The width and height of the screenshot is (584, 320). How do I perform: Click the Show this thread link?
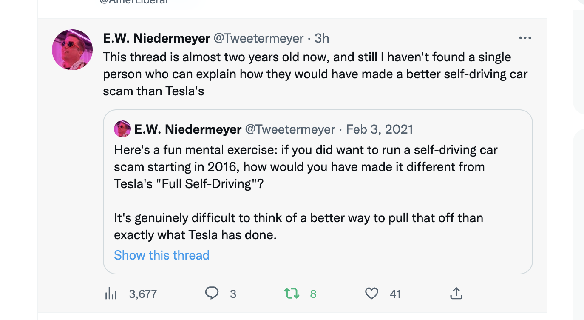pyautogui.click(x=162, y=255)
